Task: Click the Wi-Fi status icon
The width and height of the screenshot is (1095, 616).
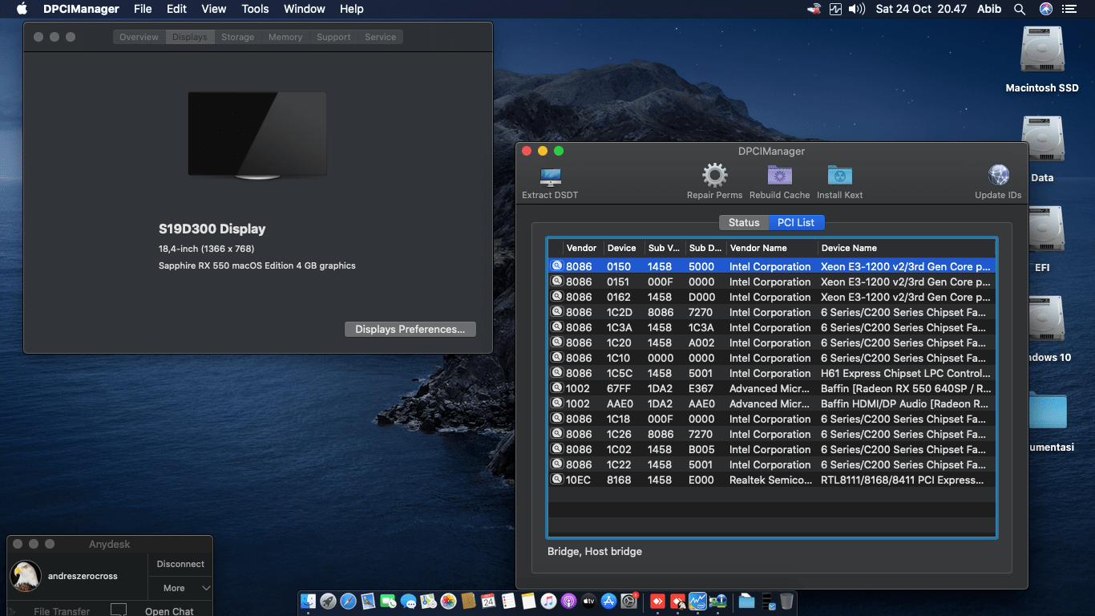Action: (x=812, y=9)
